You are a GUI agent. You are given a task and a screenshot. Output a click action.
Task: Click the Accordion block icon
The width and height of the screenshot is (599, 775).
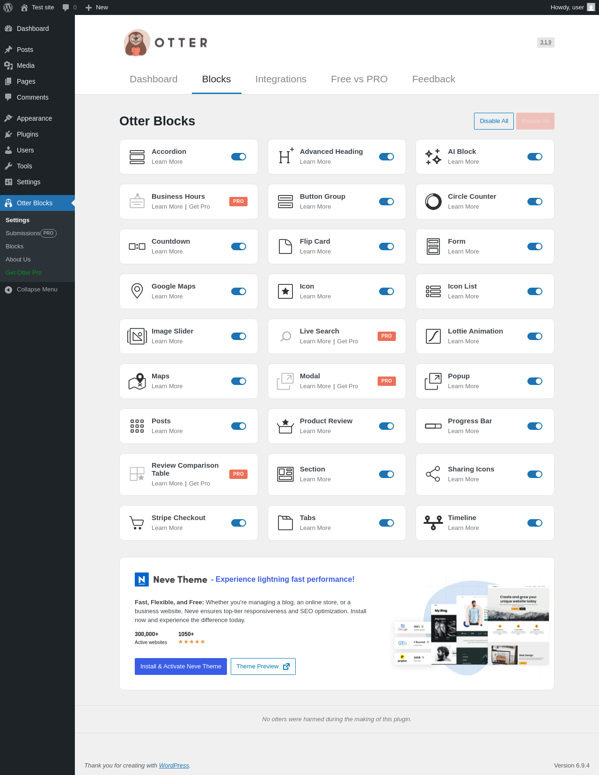pyautogui.click(x=137, y=157)
